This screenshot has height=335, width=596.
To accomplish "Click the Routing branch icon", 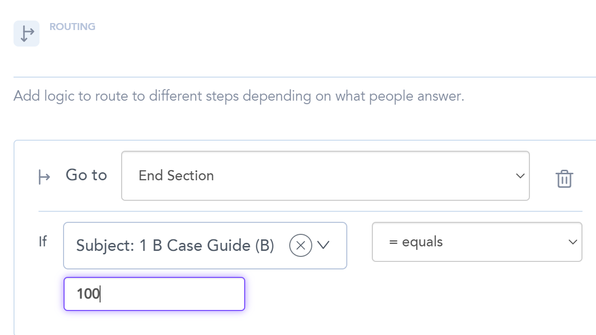I will (x=26, y=34).
